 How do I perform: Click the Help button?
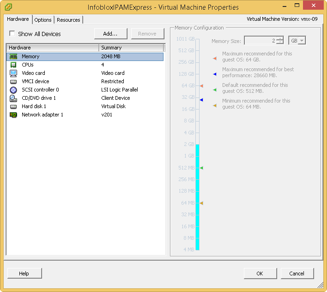[24, 274]
